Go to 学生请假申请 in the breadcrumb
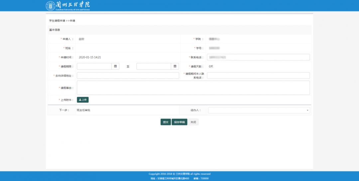The image size is (359, 181). 57,21
